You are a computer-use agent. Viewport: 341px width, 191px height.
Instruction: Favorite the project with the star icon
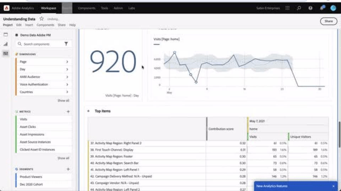coord(42,19)
